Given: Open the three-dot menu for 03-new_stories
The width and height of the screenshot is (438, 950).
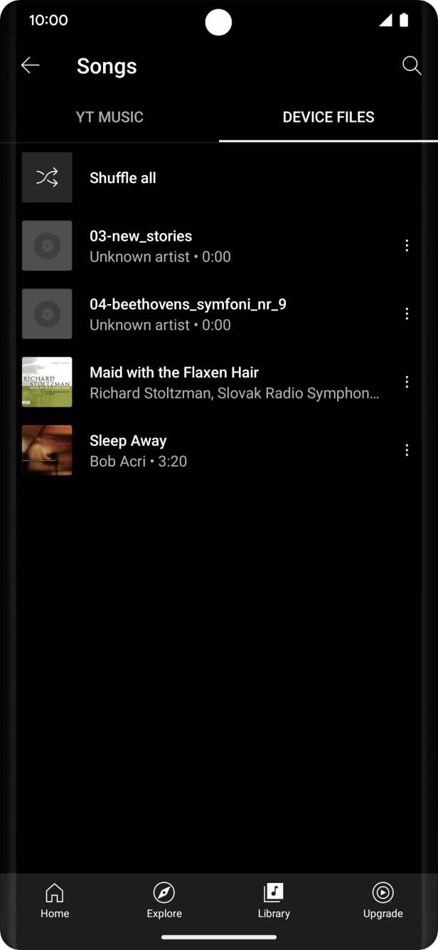Looking at the screenshot, I should click(407, 245).
